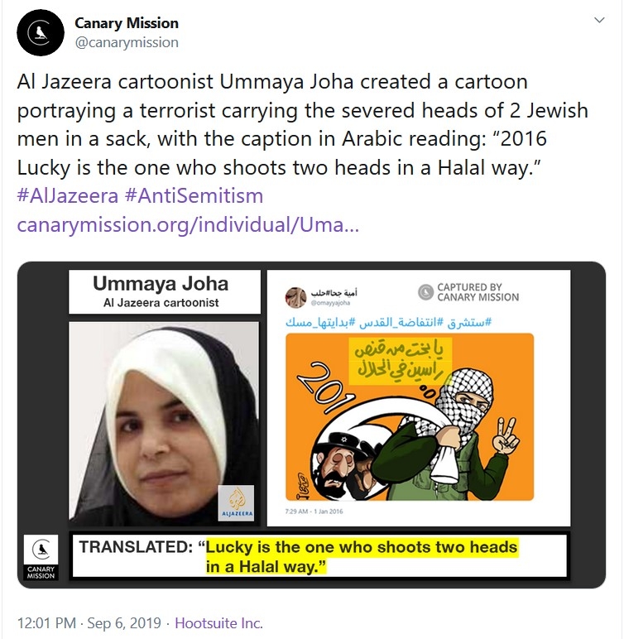Open the canarymission.org/individual link
Image resolution: width=624 pixels, height=639 pixels.
188,224
